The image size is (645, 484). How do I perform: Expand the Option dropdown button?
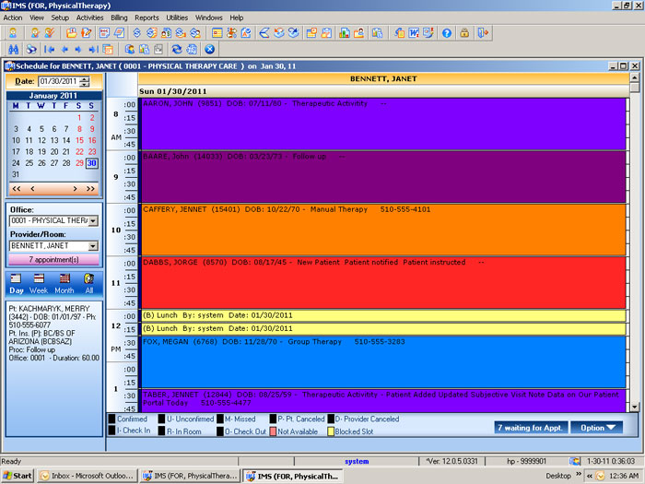pyautogui.click(x=596, y=428)
